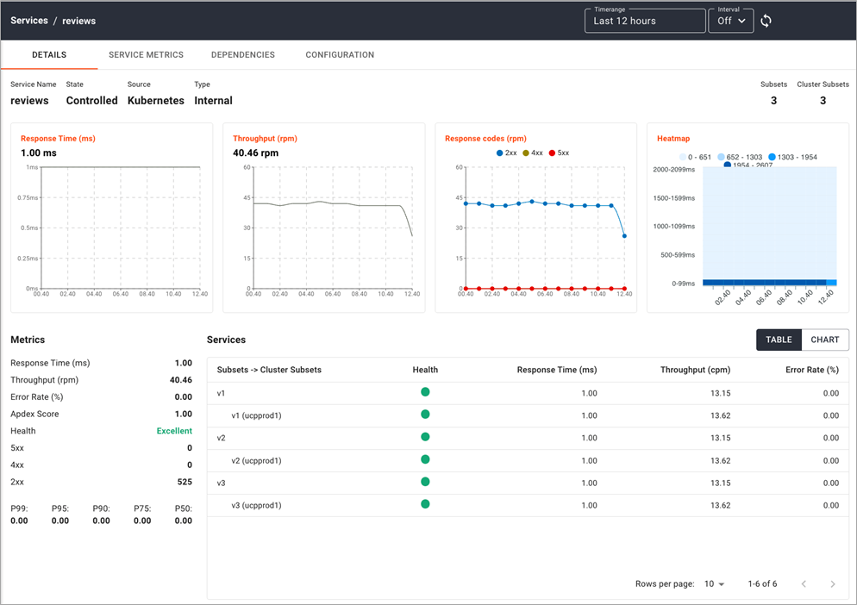Click the next page arrow icon
This screenshot has width=857, height=605.
point(832,584)
